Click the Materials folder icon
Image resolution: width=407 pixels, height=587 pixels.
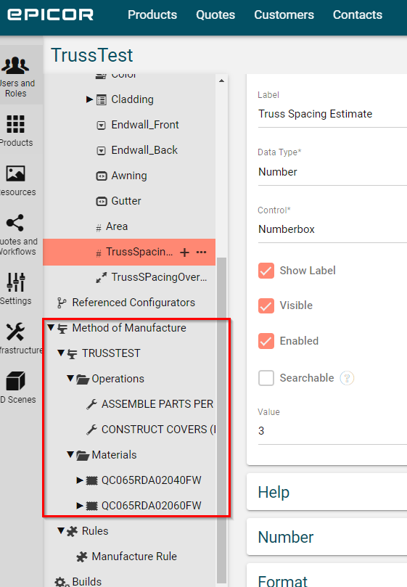(x=83, y=455)
